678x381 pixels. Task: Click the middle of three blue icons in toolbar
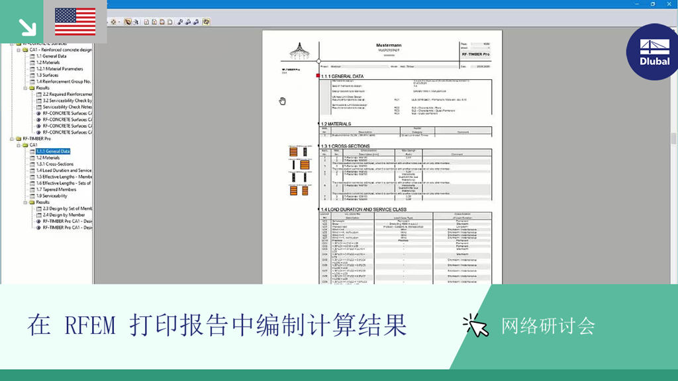(188, 22)
